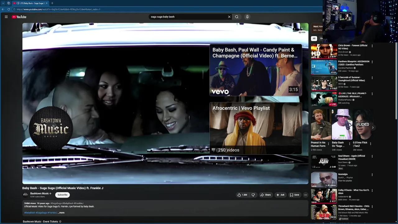Click the address bar URL
Screen dimensions: 398x224
(58, 9)
